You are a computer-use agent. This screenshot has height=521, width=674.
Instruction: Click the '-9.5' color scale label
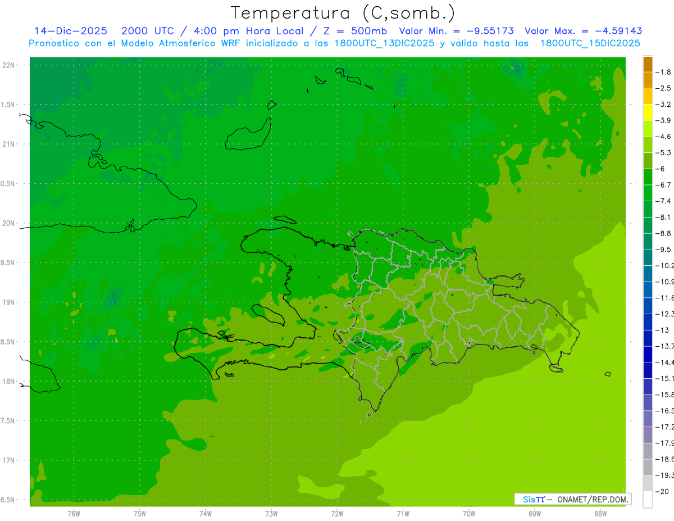664,250
